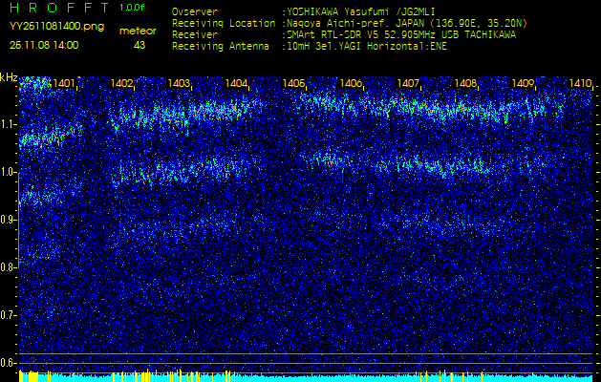The width and height of the screenshot is (601, 382).
Task: Click the version number 1.0.0f
Action: tap(133, 8)
